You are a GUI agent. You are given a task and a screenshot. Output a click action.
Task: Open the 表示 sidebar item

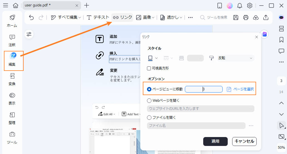pos(12,99)
